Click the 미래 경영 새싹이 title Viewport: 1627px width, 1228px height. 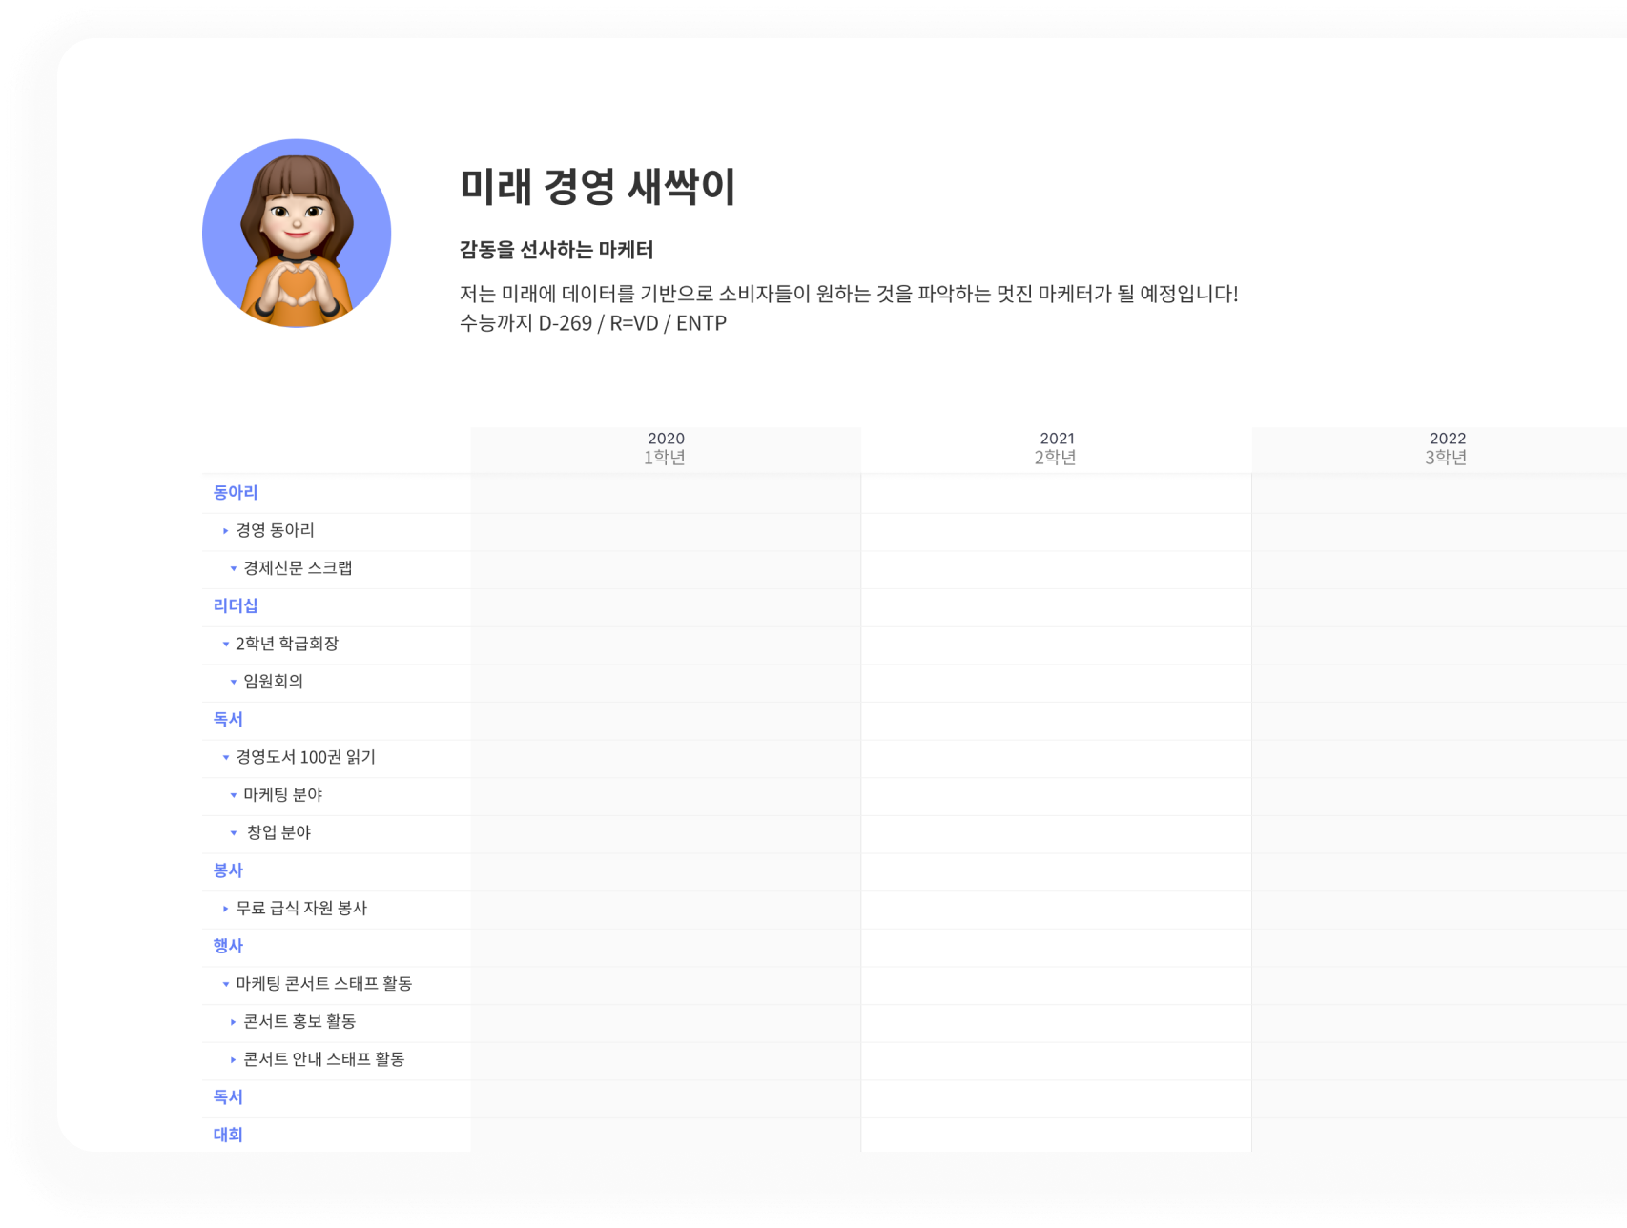[598, 186]
